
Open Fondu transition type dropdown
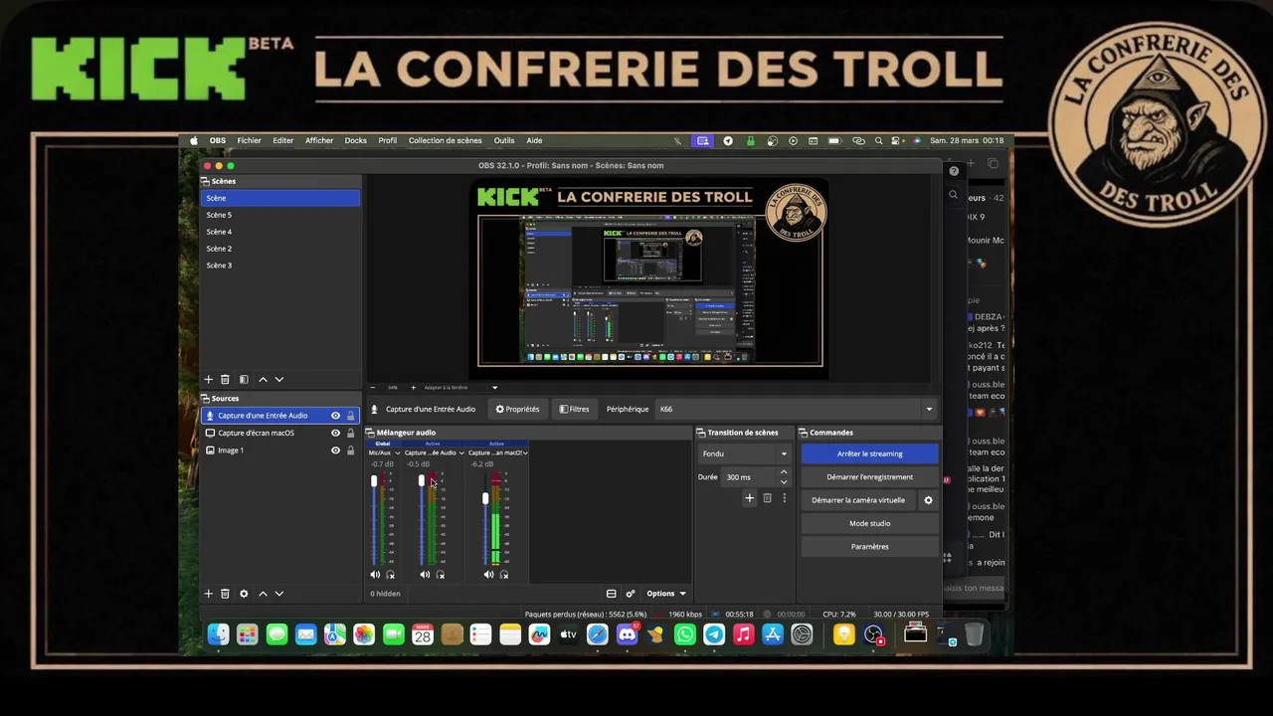pyautogui.click(x=744, y=453)
